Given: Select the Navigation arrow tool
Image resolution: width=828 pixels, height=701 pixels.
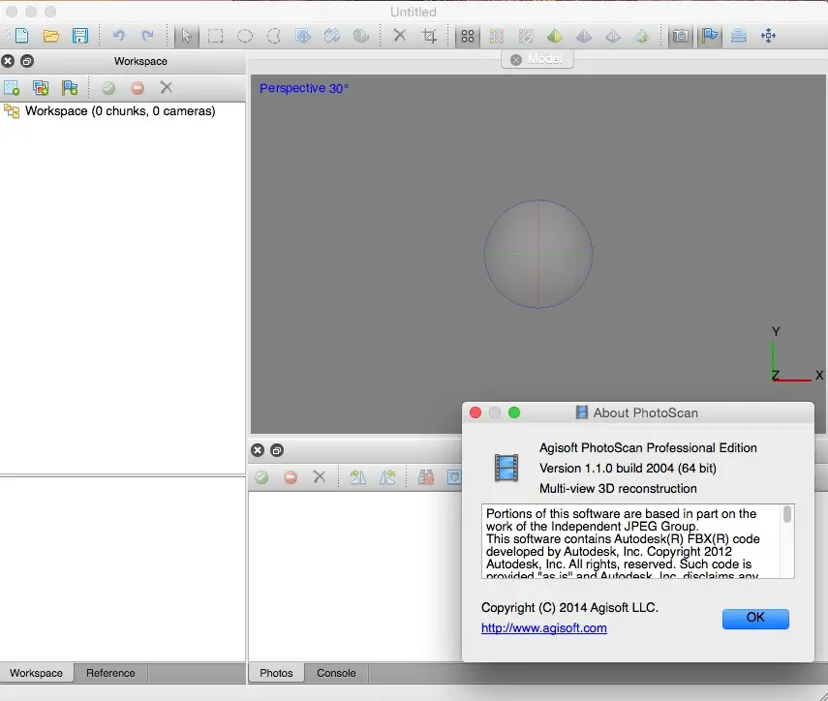Looking at the screenshot, I should coord(186,36).
